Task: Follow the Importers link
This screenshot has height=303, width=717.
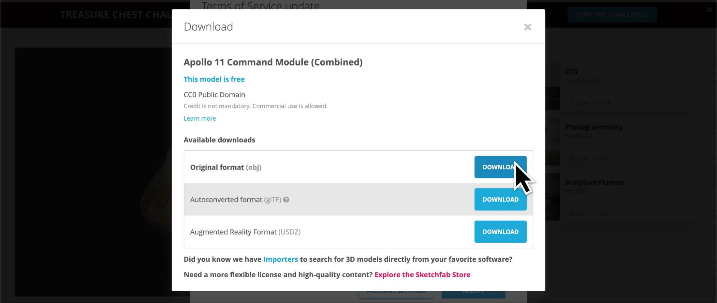Action: (280, 259)
